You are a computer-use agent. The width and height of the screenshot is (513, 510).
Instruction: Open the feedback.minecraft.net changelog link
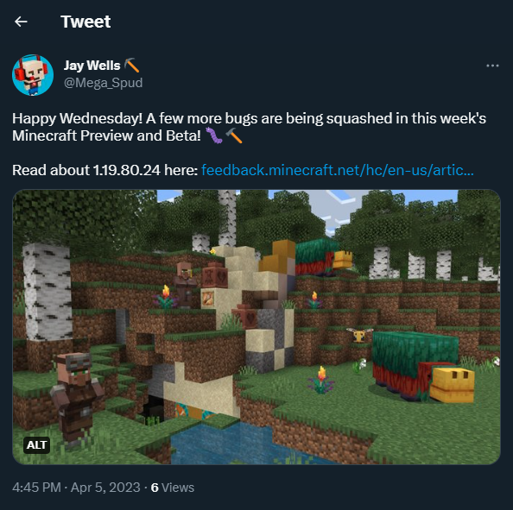click(x=338, y=170)
